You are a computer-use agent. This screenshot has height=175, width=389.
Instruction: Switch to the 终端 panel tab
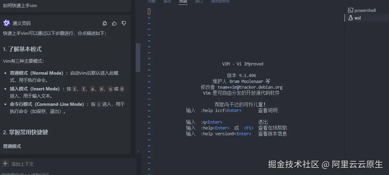point(183,1)
